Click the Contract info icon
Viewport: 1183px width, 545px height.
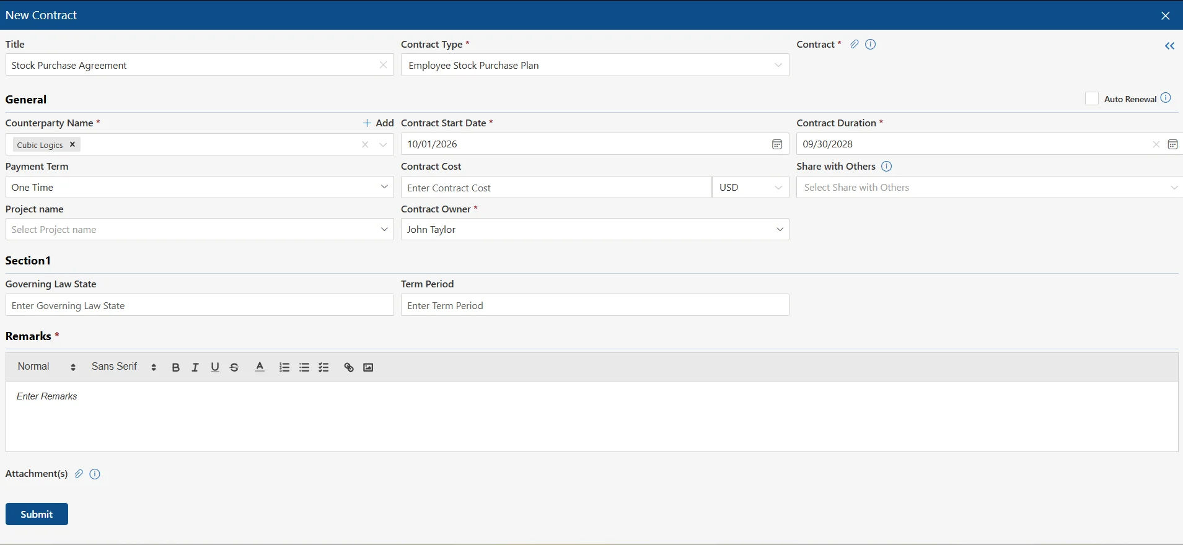(871, 44)
